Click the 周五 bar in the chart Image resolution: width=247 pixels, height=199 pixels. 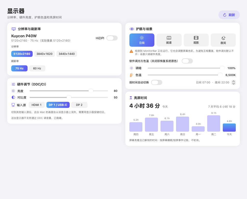(x=151, y=125)
